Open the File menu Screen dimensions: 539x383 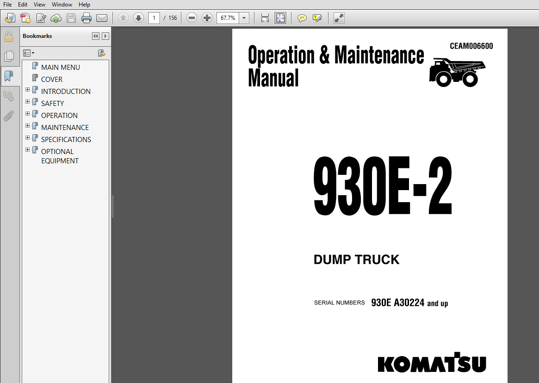coord(7,5)
